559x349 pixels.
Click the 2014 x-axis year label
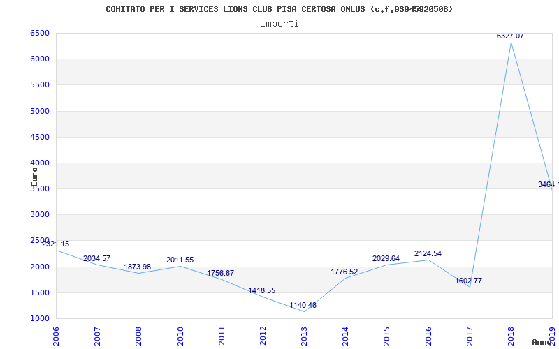click(345, 336)
